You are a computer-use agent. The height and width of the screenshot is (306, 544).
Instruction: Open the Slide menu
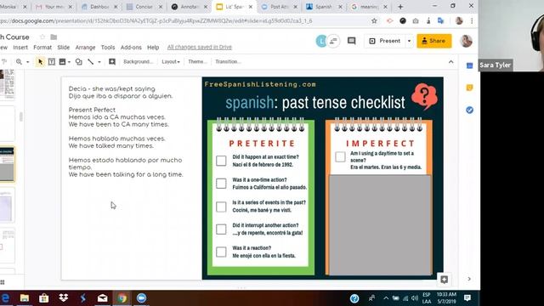[x=64, y=48]
